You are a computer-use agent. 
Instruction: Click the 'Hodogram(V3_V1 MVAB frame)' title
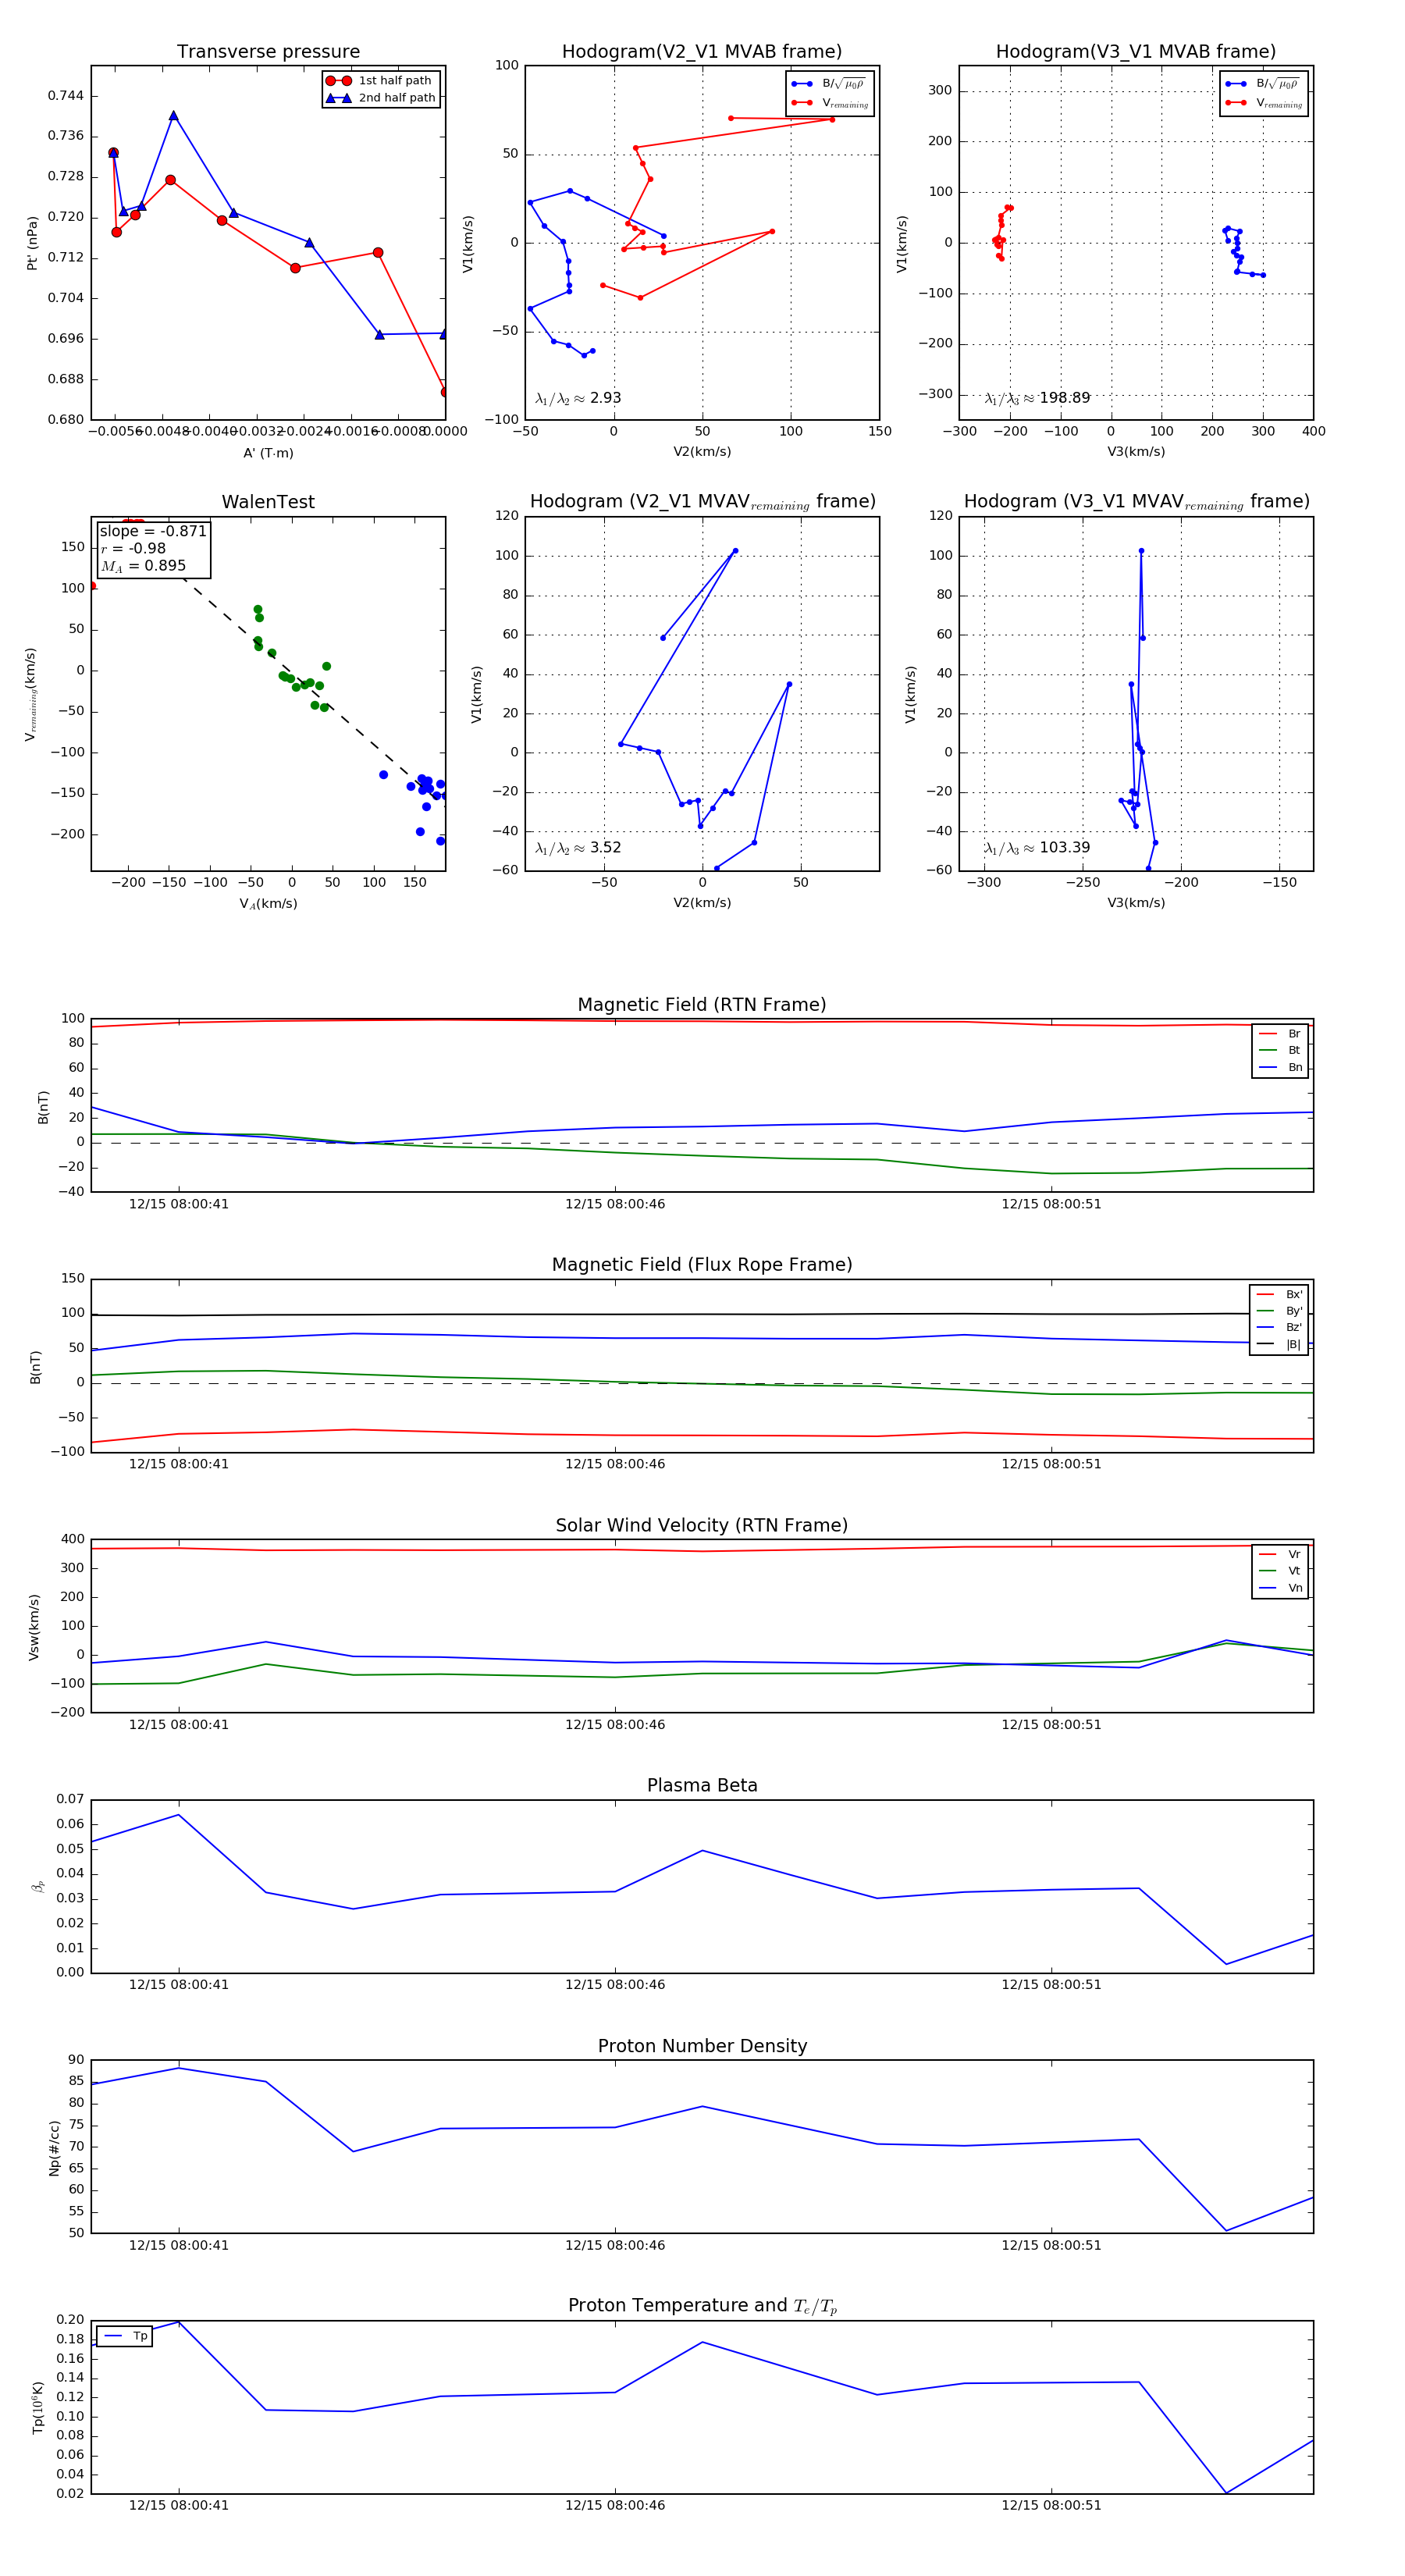(1136, 52)
